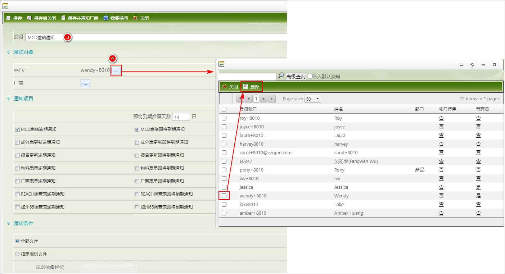Image resolution: width=505 pixels, height=274 pixels.
Task: Click 关闭 in the main form toolbar
Action: click(x=141, y=18)
